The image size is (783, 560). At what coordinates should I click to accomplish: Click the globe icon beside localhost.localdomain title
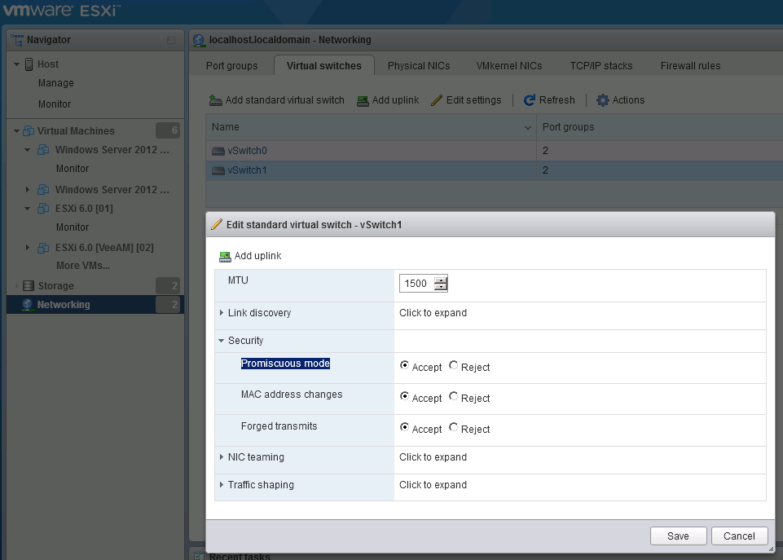point(199,41)
